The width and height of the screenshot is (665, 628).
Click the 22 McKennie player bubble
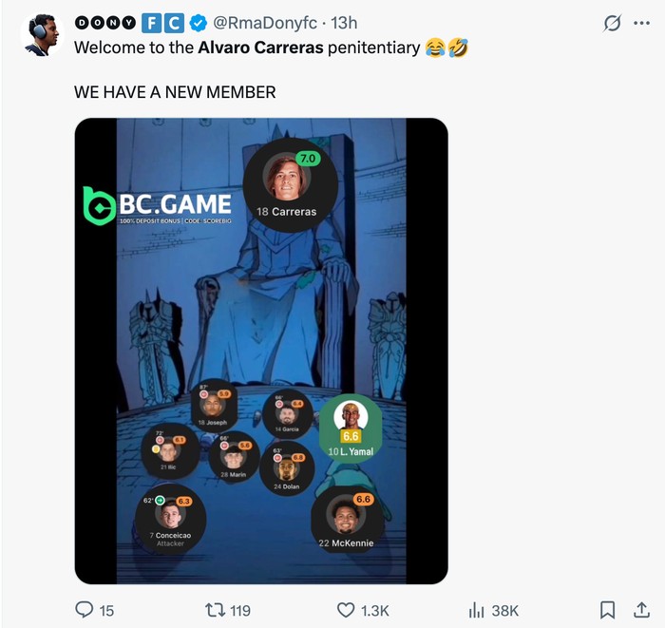pos(346,520)
